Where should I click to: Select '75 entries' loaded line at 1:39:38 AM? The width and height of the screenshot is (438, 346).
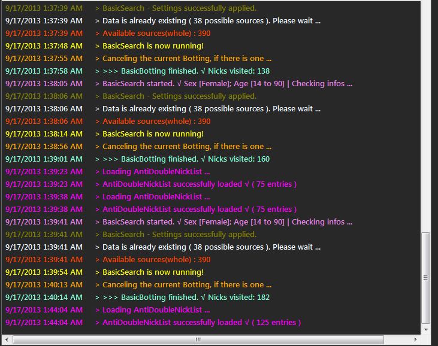coord(151,210)
